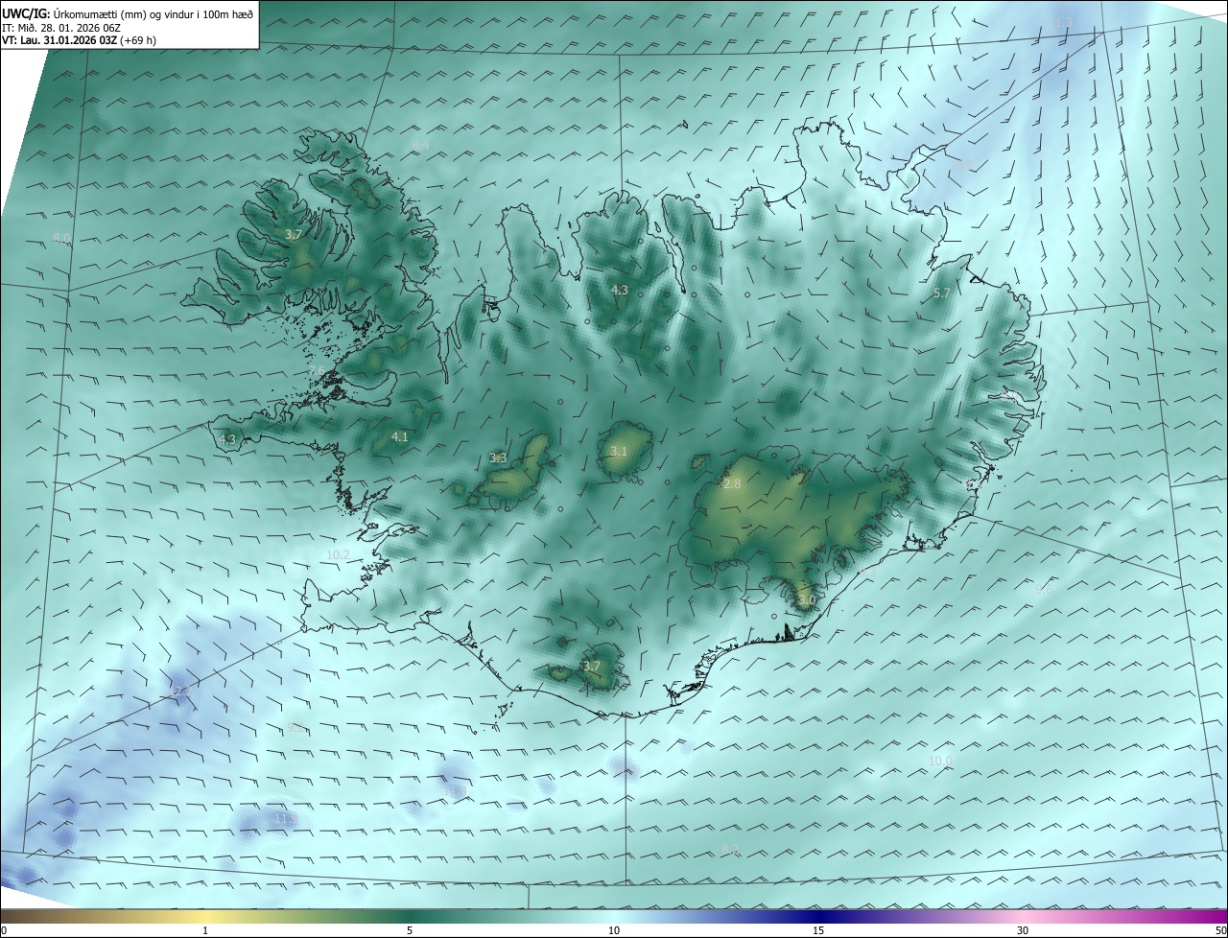This screenshot has height=938, width=1228.
Task: Click the 50 tick on the color scale
Action: 1220,930
